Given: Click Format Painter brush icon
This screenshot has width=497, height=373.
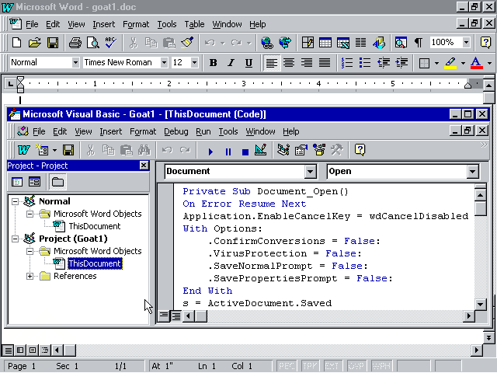Looking at the screenshot, I should (187, 43).
